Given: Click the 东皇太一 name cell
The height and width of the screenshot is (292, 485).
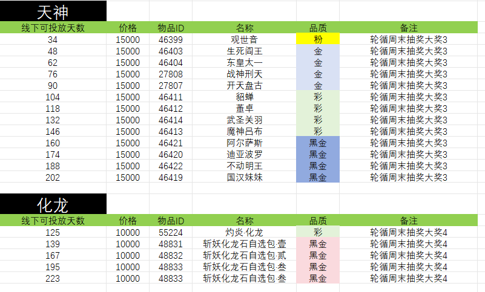Looking at the screenshot, I should pos(244,62).
